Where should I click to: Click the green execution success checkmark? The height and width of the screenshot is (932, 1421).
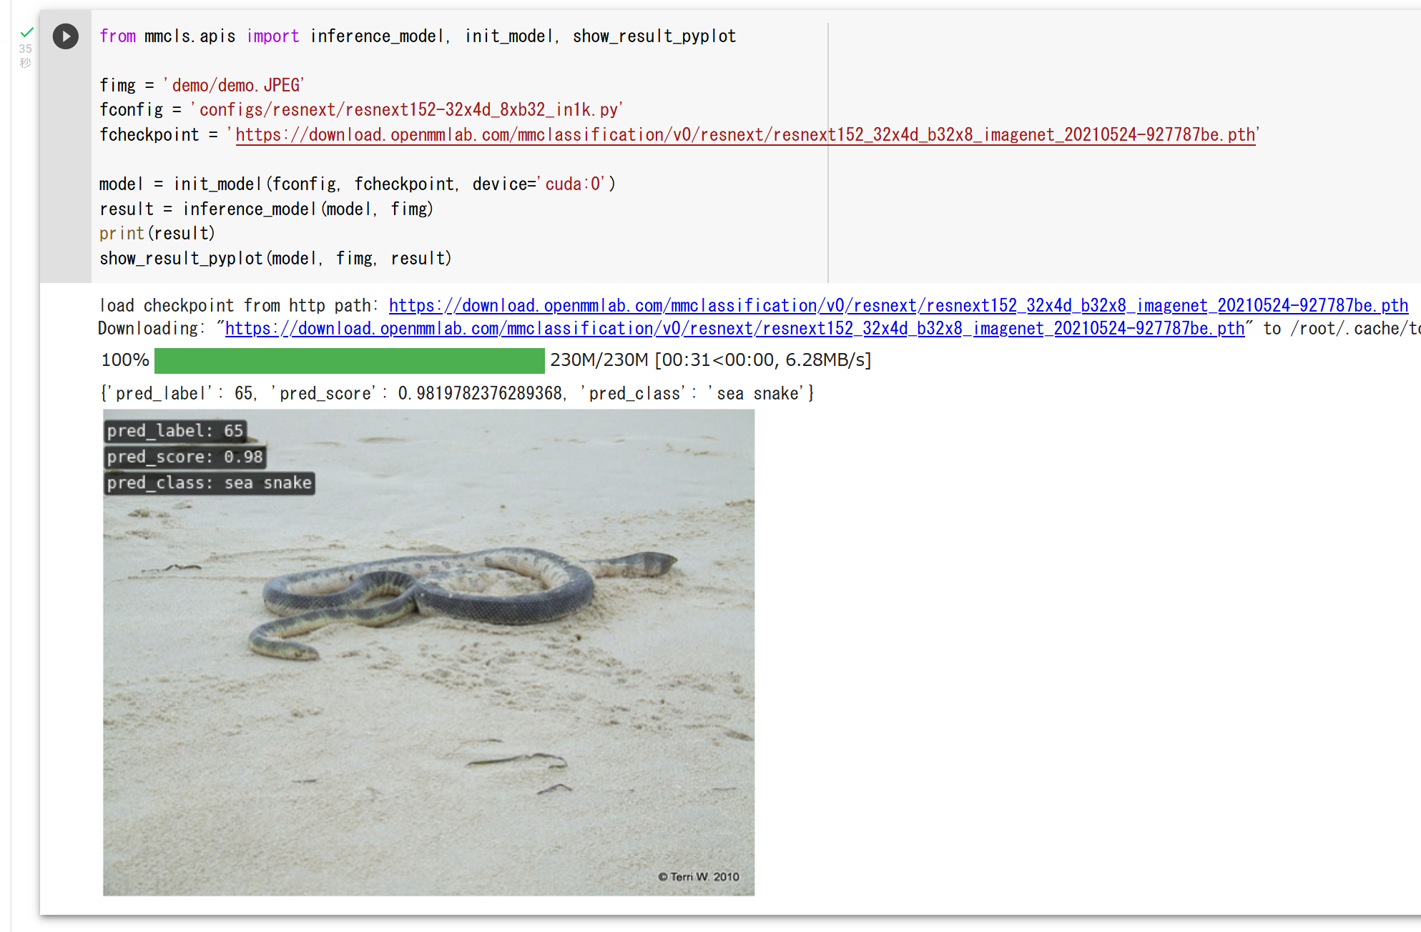pyautogui.click(x=27, y=32)
